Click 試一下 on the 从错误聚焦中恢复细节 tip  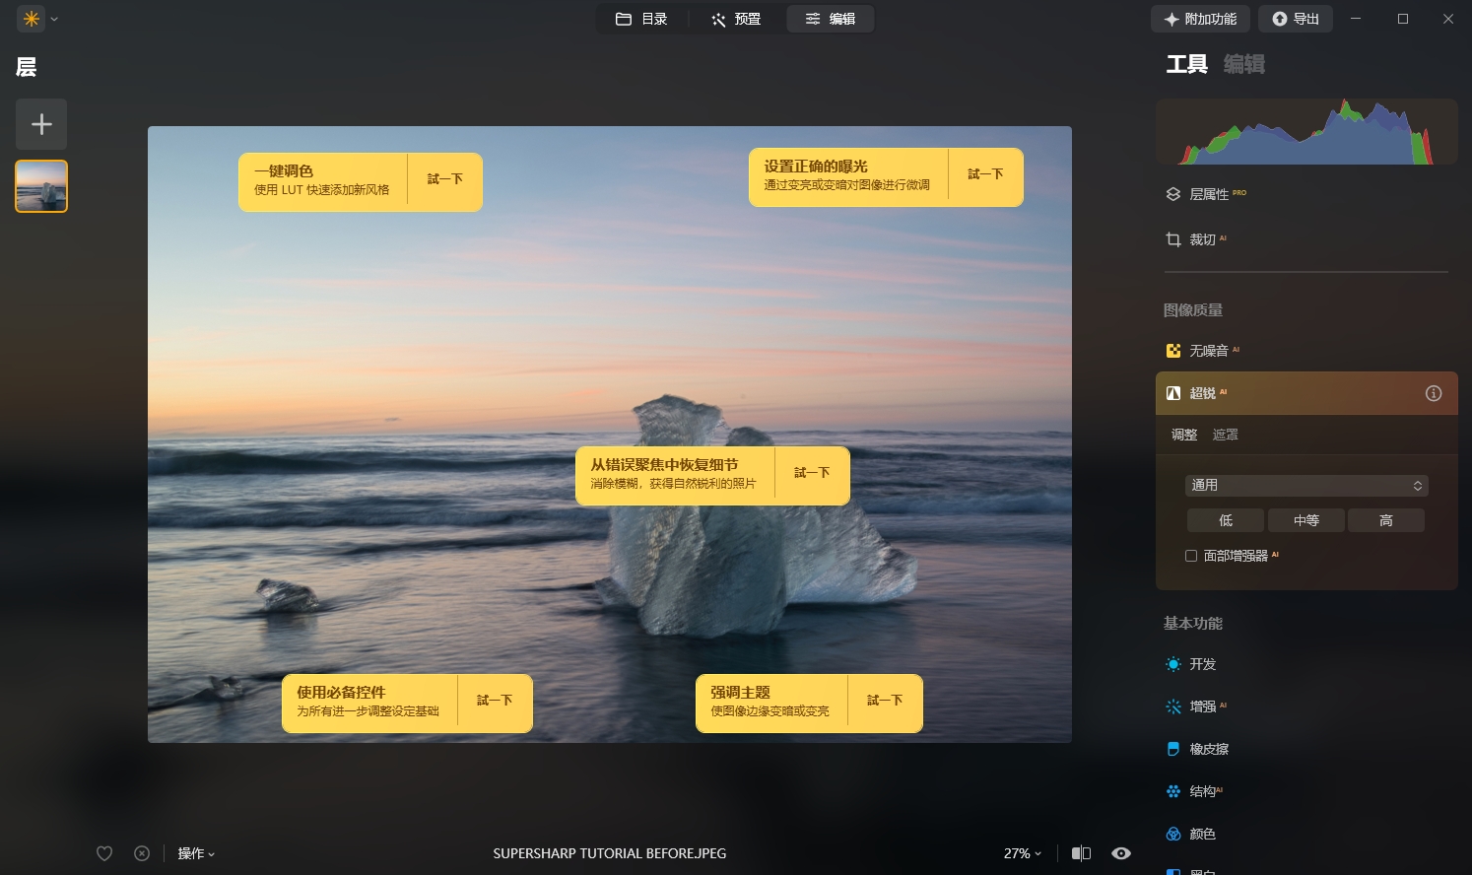[812, 473]
